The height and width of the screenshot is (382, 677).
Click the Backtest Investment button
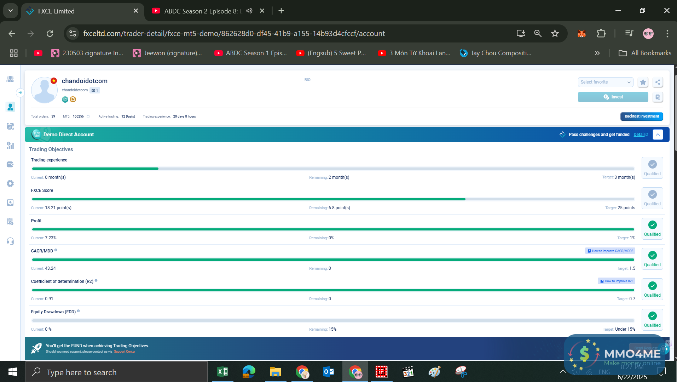(642, 116)
